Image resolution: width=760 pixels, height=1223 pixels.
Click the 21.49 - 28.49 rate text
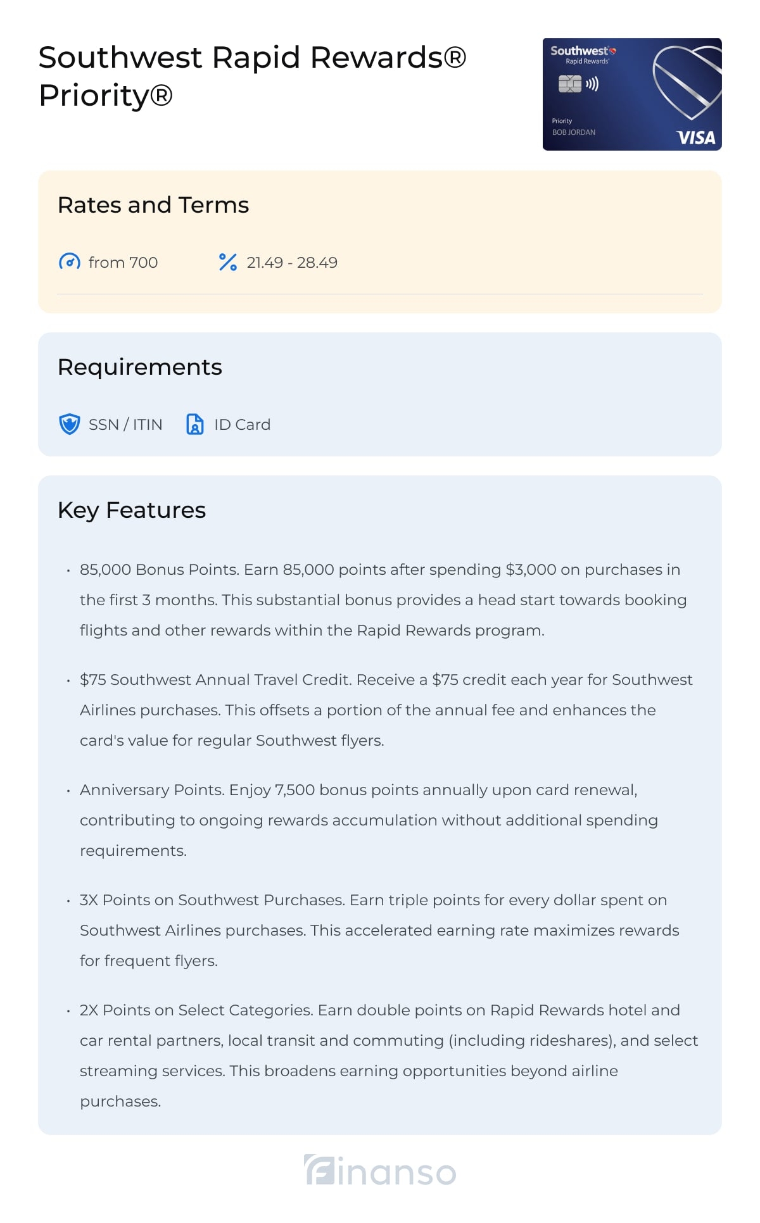click(292, 263)
